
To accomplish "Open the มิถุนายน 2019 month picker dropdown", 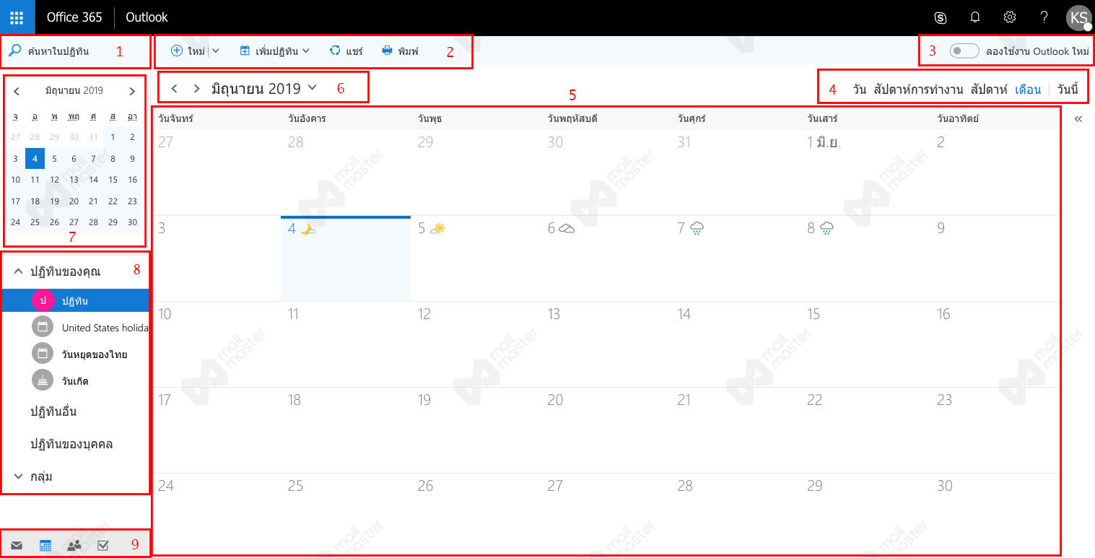I will [264, 88].
